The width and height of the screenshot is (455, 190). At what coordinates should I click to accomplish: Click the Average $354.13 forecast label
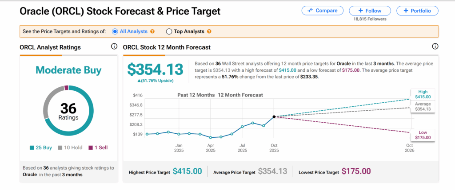click(422, 106)
